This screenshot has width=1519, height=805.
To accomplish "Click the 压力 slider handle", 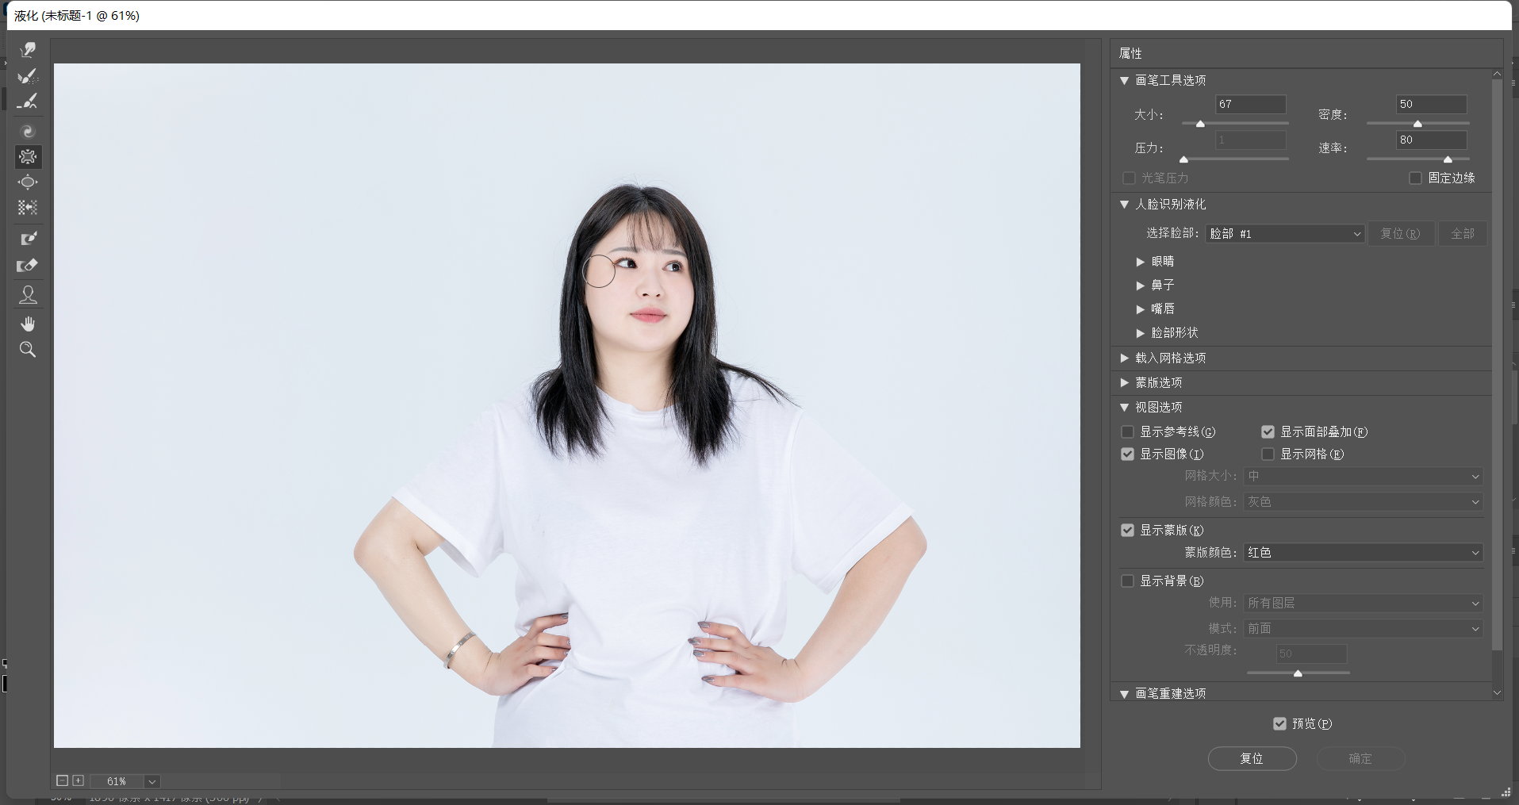I will pos(1183,159).
